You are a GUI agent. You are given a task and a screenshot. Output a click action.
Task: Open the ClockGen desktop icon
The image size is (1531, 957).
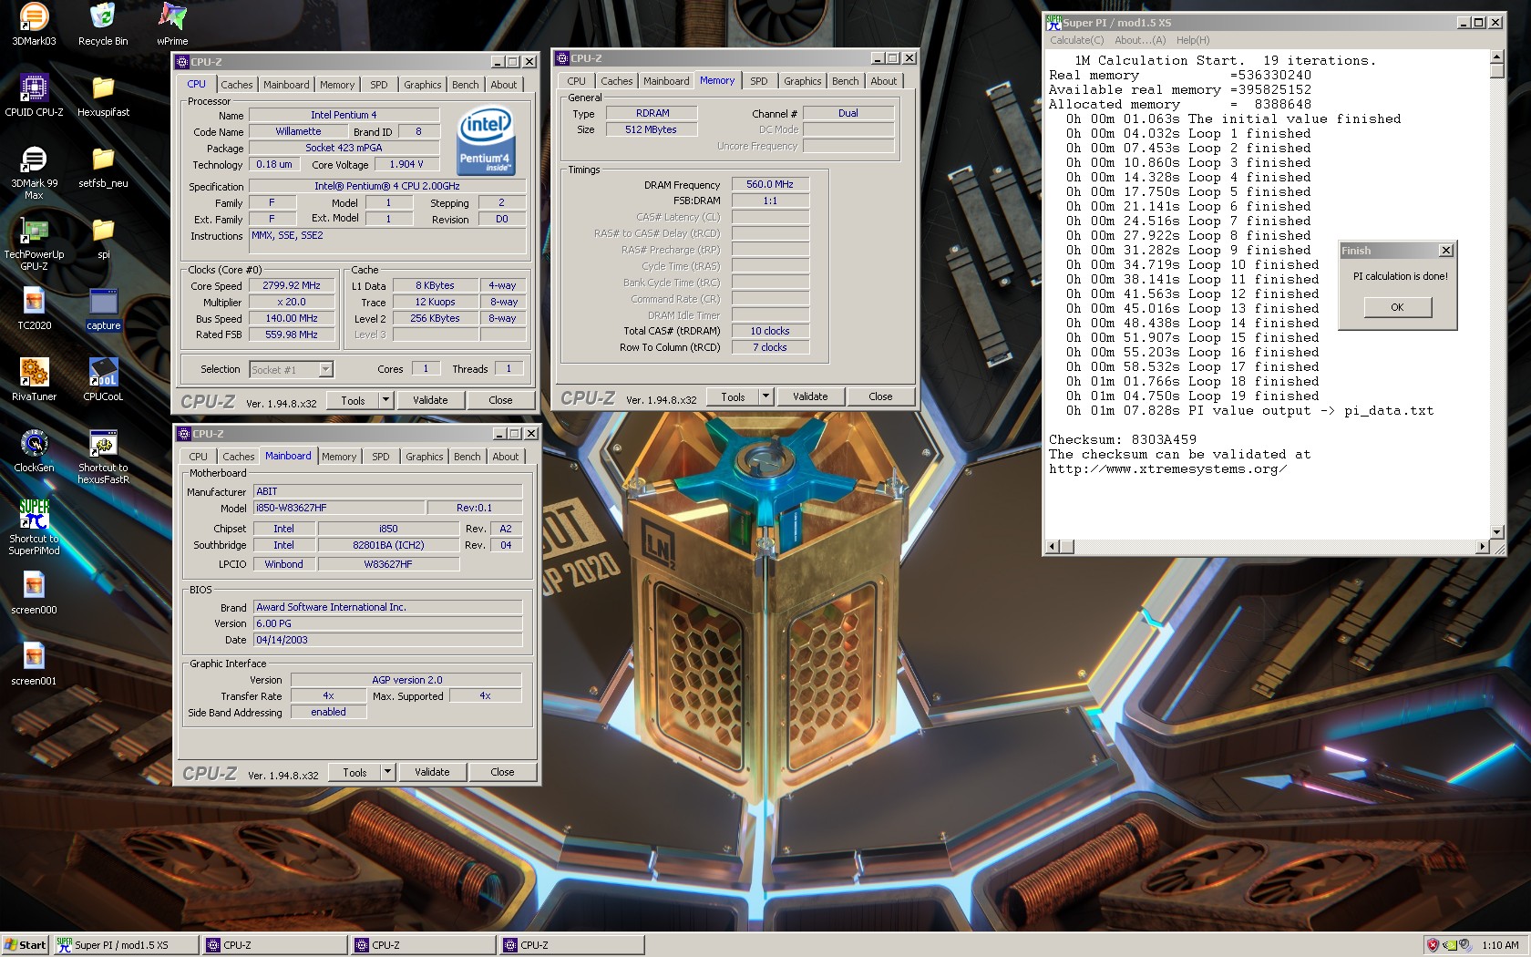click(34, 451)
